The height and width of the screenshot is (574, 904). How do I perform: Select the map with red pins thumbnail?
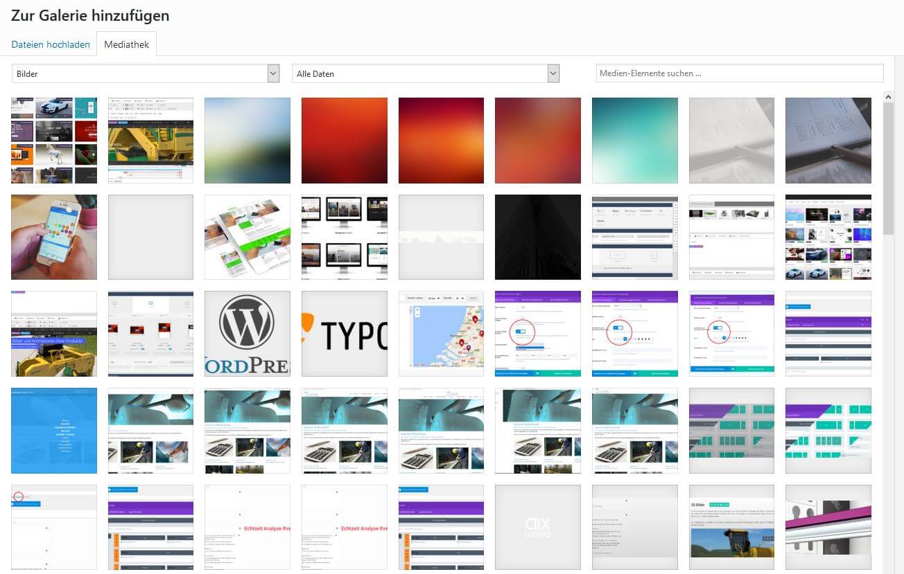click(442, 334)
